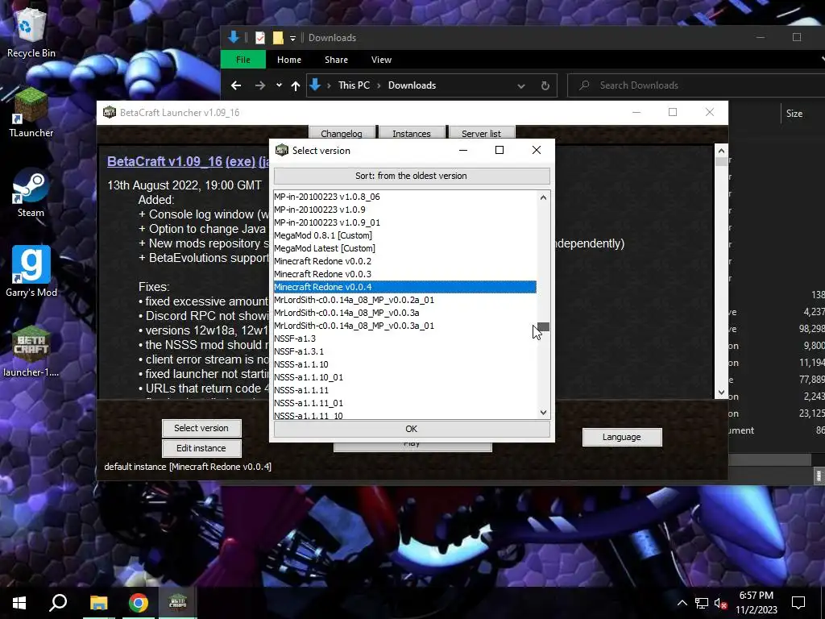This screenshot has width=825, height=619.
Task: Open the TLauncher desktop shortcut
Action: (31, 113)
